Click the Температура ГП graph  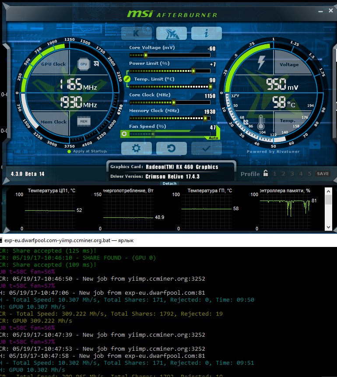pyautogui.click(x=207, y=212)
